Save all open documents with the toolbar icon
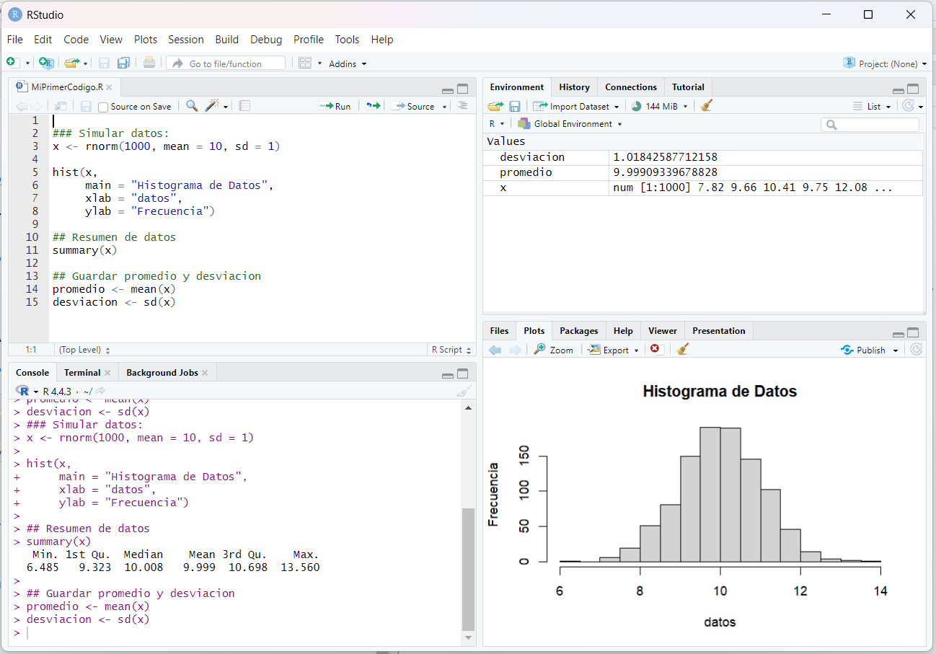Screen dimensions: 936x654 [x=123, y=63]
